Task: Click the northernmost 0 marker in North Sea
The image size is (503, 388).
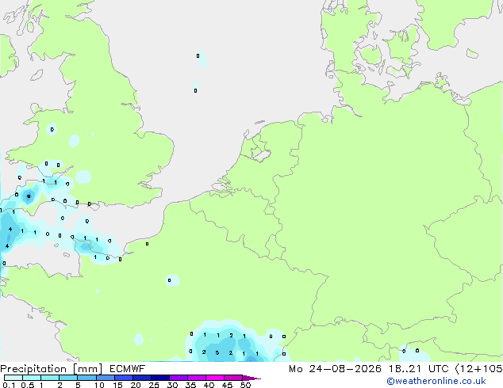Action: coord(198,55)
